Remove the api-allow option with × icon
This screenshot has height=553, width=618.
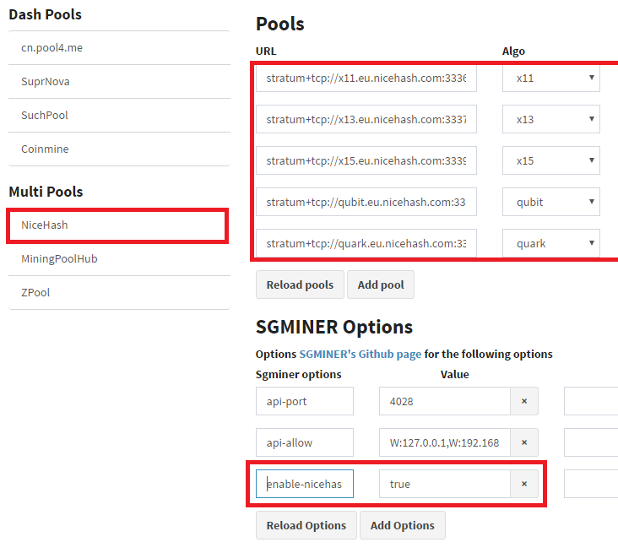coord(524,442)
